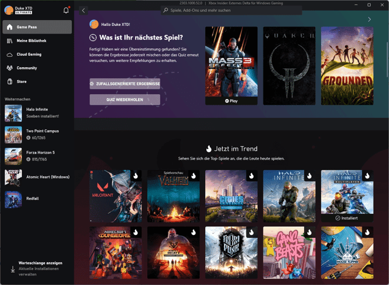Select the Game Pass tab
Image resolution: width=389 pixels, height=285 pixels.
coord(37,27)
